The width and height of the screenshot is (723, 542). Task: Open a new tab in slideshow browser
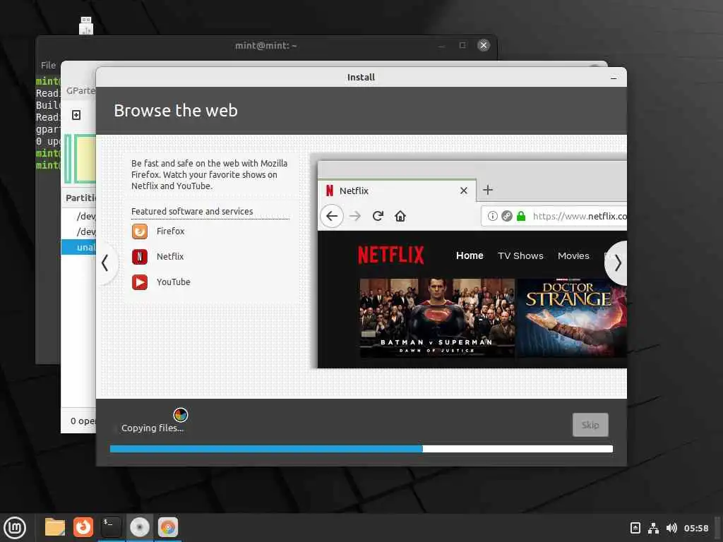point(487,190)
